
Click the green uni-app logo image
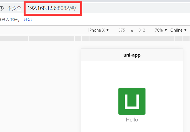[132, 101]
